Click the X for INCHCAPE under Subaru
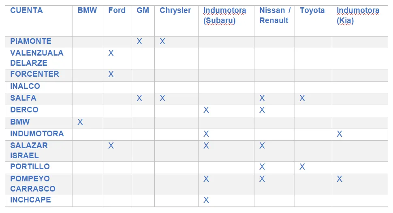The height and width of the screenshot is (213, 393). pos(206,200)
